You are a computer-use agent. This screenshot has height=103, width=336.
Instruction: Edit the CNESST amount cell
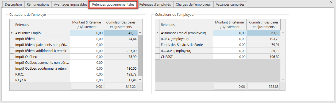pyautogui.click(x=230, y=57)
